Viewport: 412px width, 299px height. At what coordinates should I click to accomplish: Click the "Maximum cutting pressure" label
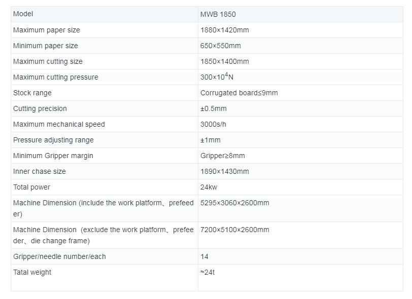[55, 77]
